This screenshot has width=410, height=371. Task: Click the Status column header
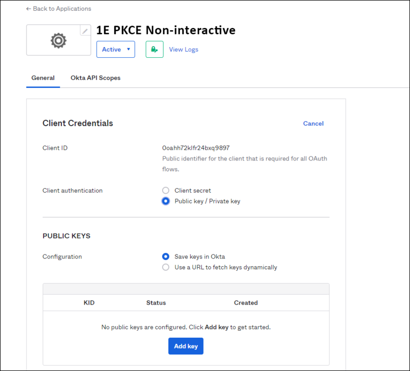156,303
